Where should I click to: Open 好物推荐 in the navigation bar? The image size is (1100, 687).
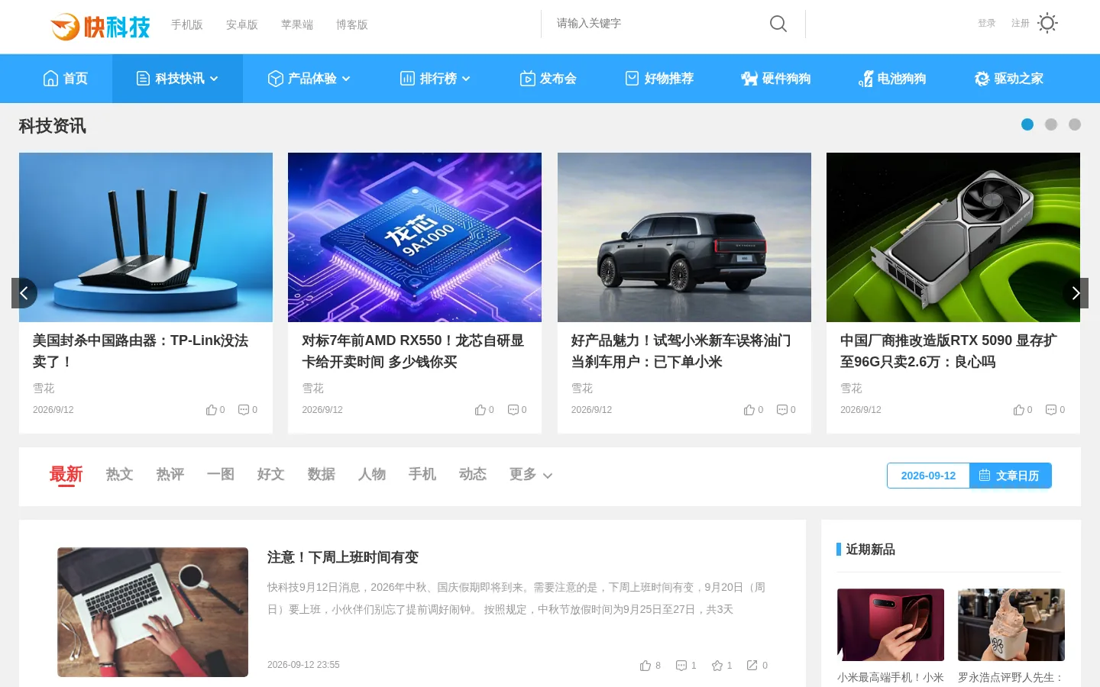[659, 79]
